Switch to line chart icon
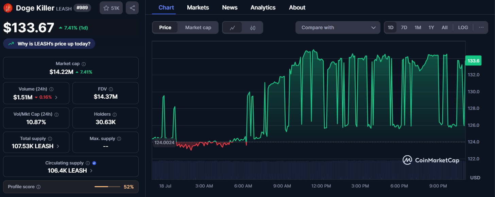 [x=233, y=28]
